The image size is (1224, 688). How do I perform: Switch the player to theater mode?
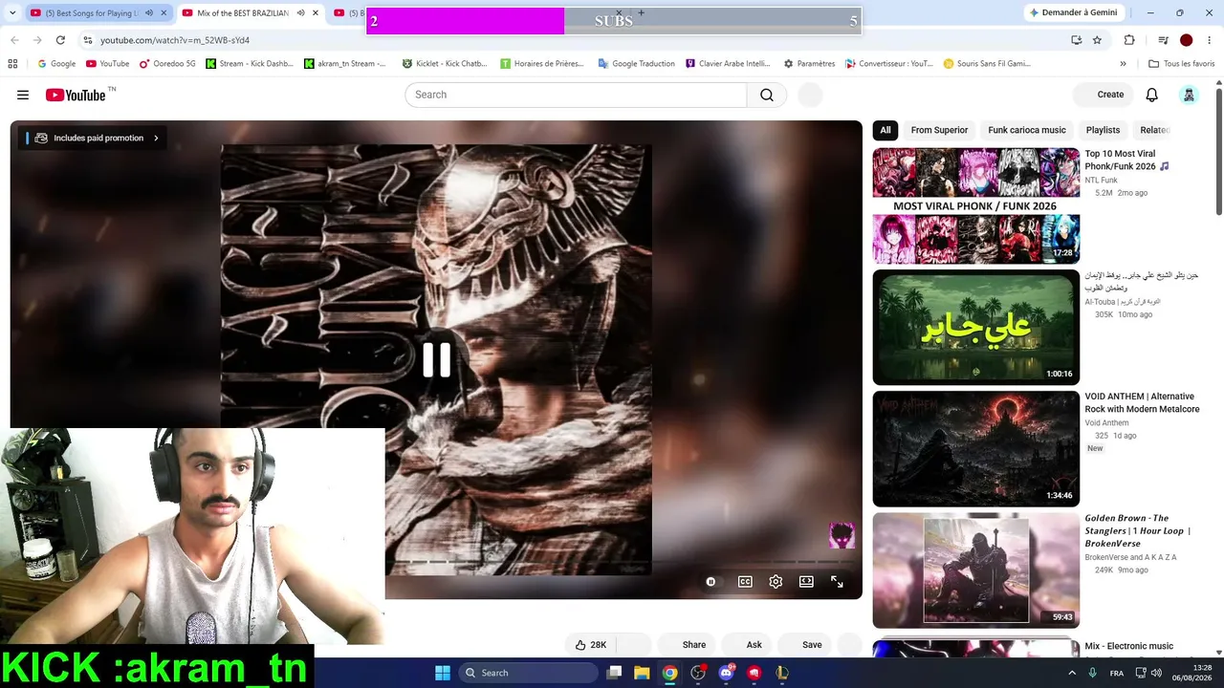click(x=806, y=582)
